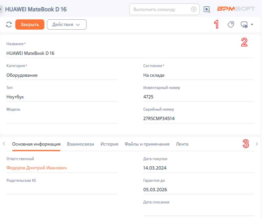Click the Серийный номер label
The height and width of the screenshot is (218, 262).
(159, 109)
